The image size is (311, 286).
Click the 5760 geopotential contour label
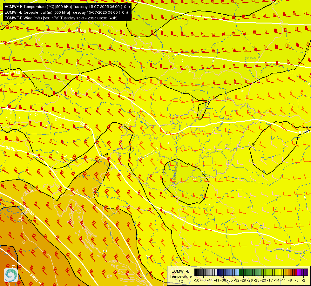point(81,31)
